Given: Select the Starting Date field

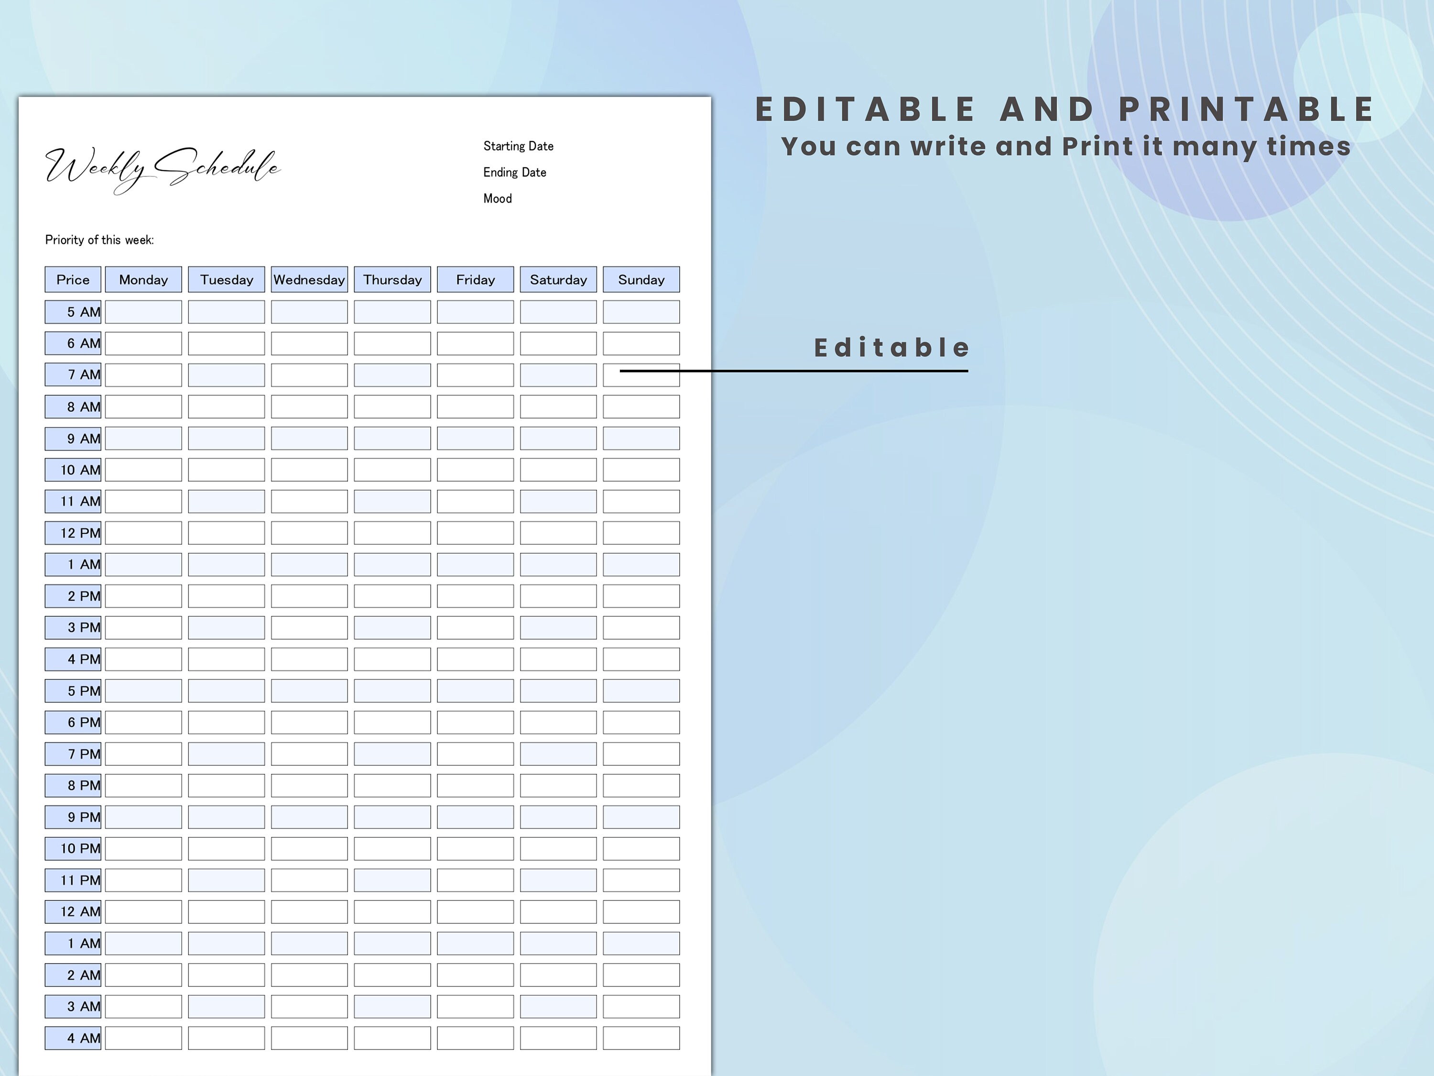Looking at the screenshot, I should tap(518, 146).
